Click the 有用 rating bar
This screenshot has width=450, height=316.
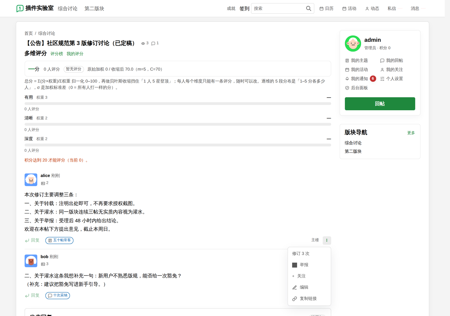178,104
